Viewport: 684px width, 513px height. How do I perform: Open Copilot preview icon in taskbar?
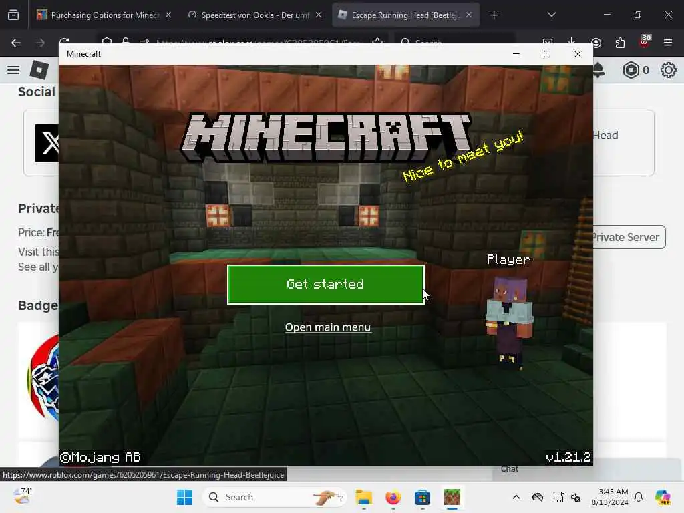663,497
